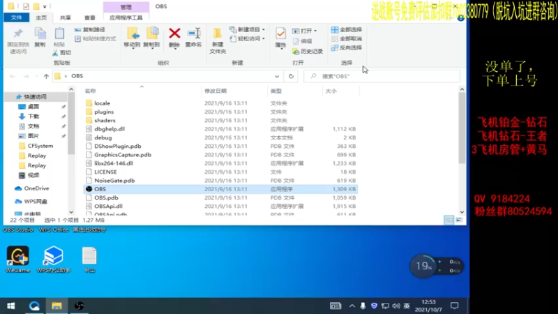The height and width of the screenshot is (314, 558).
Task: Click Select none button
Action: click(346, 39)
